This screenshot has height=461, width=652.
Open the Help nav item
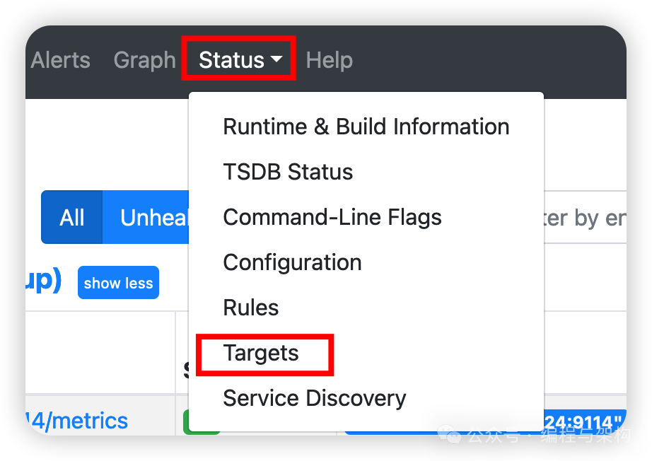[329, 60]
